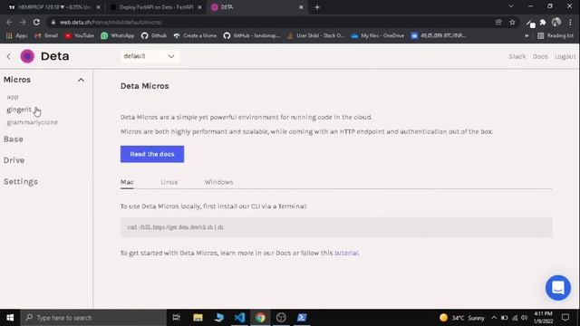Switch to the Windows tab

coord(218,182)
